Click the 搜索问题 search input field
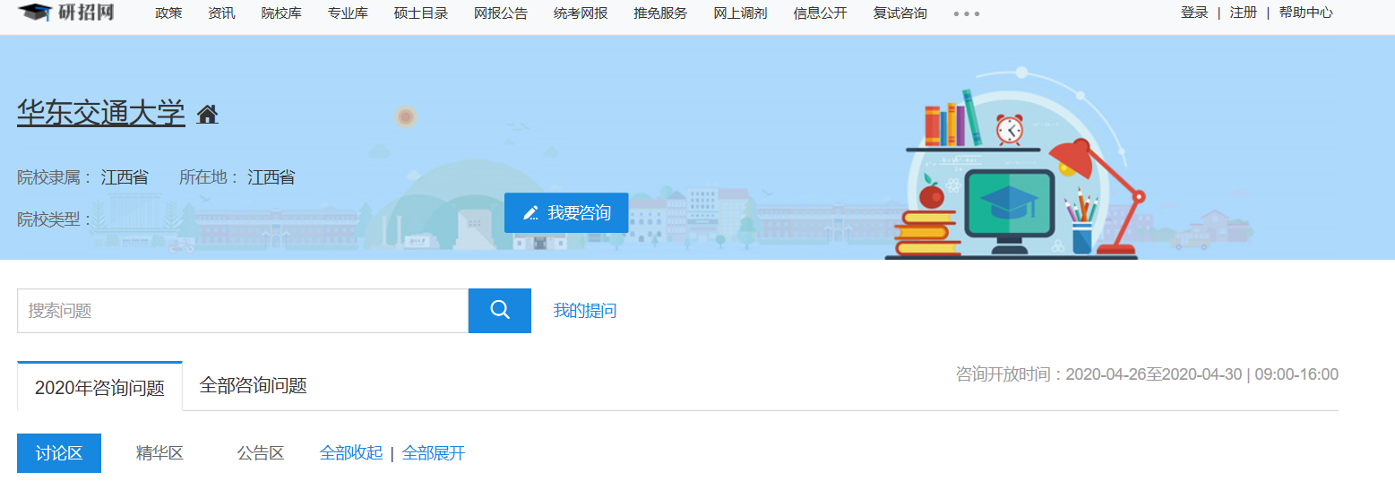This screenshot has height=481, width=1395. click(x=243, y=311)
